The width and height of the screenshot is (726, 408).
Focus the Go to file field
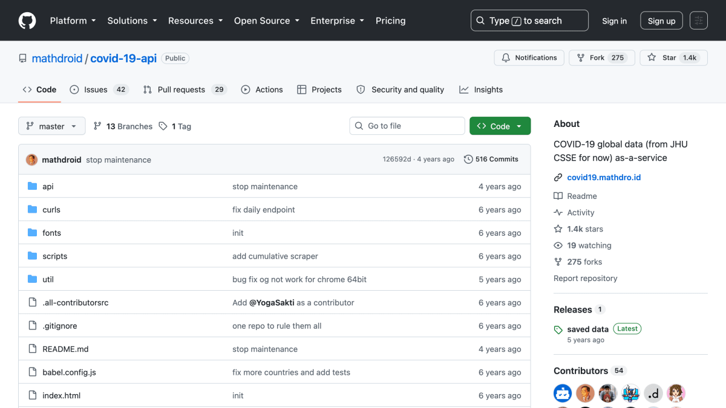407,126
